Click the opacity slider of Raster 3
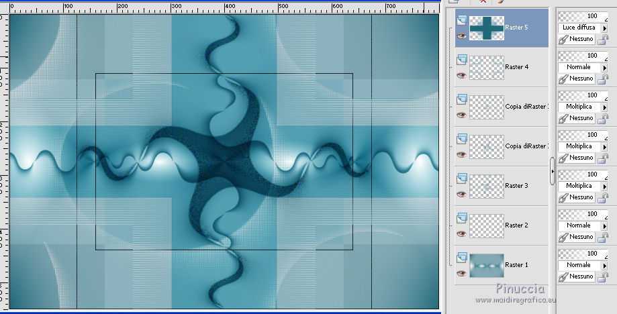The height and width of the screenshot is (314, 617). point(583,174)
